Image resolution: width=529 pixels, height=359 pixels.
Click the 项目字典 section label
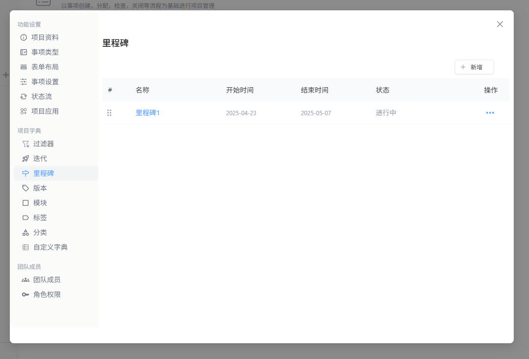click(30, 131)
